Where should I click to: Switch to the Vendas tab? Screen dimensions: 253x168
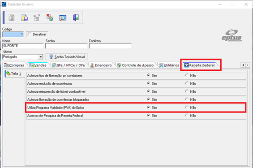38,65
